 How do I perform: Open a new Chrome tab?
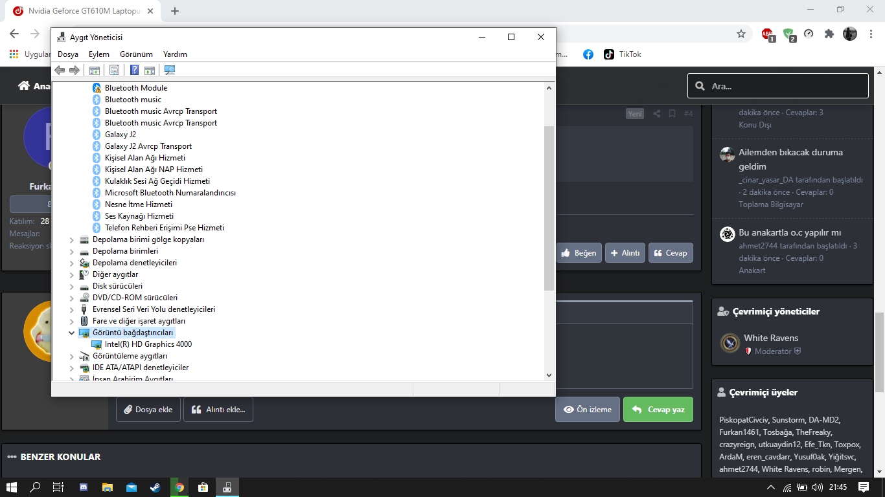(175, 11)
